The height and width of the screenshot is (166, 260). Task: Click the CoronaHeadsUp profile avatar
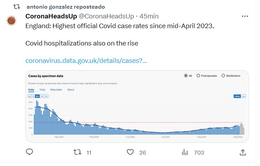click(x=13, y=20)
